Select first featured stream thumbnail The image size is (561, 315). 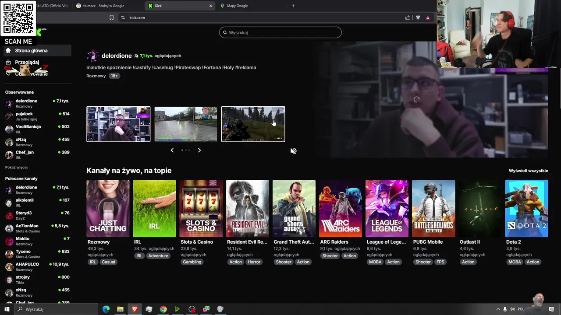click(x=118, y=124)
